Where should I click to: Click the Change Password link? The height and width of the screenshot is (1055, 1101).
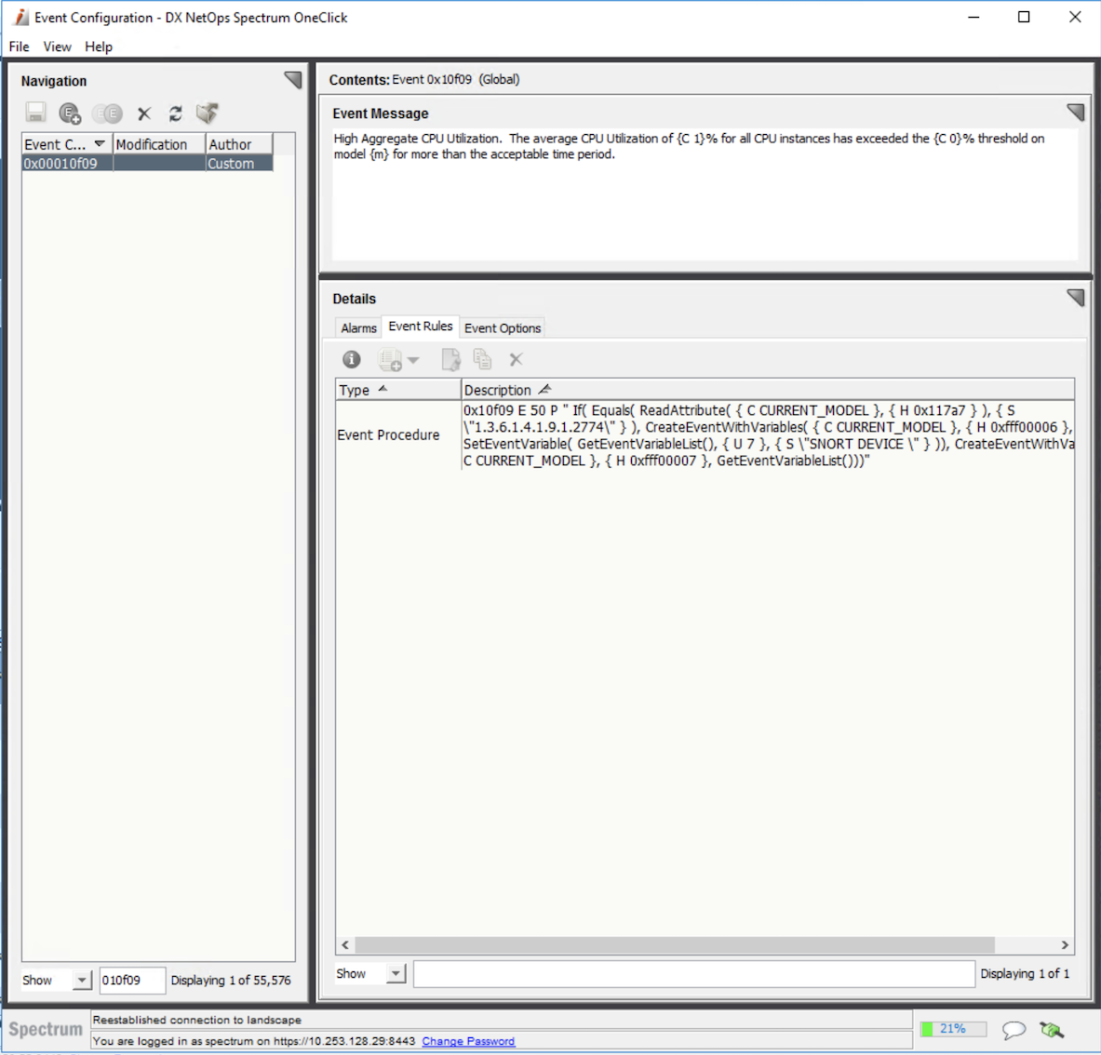point(468,1041)
